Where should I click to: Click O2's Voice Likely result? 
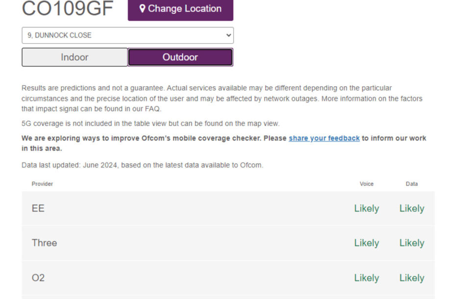coord(367,278)
